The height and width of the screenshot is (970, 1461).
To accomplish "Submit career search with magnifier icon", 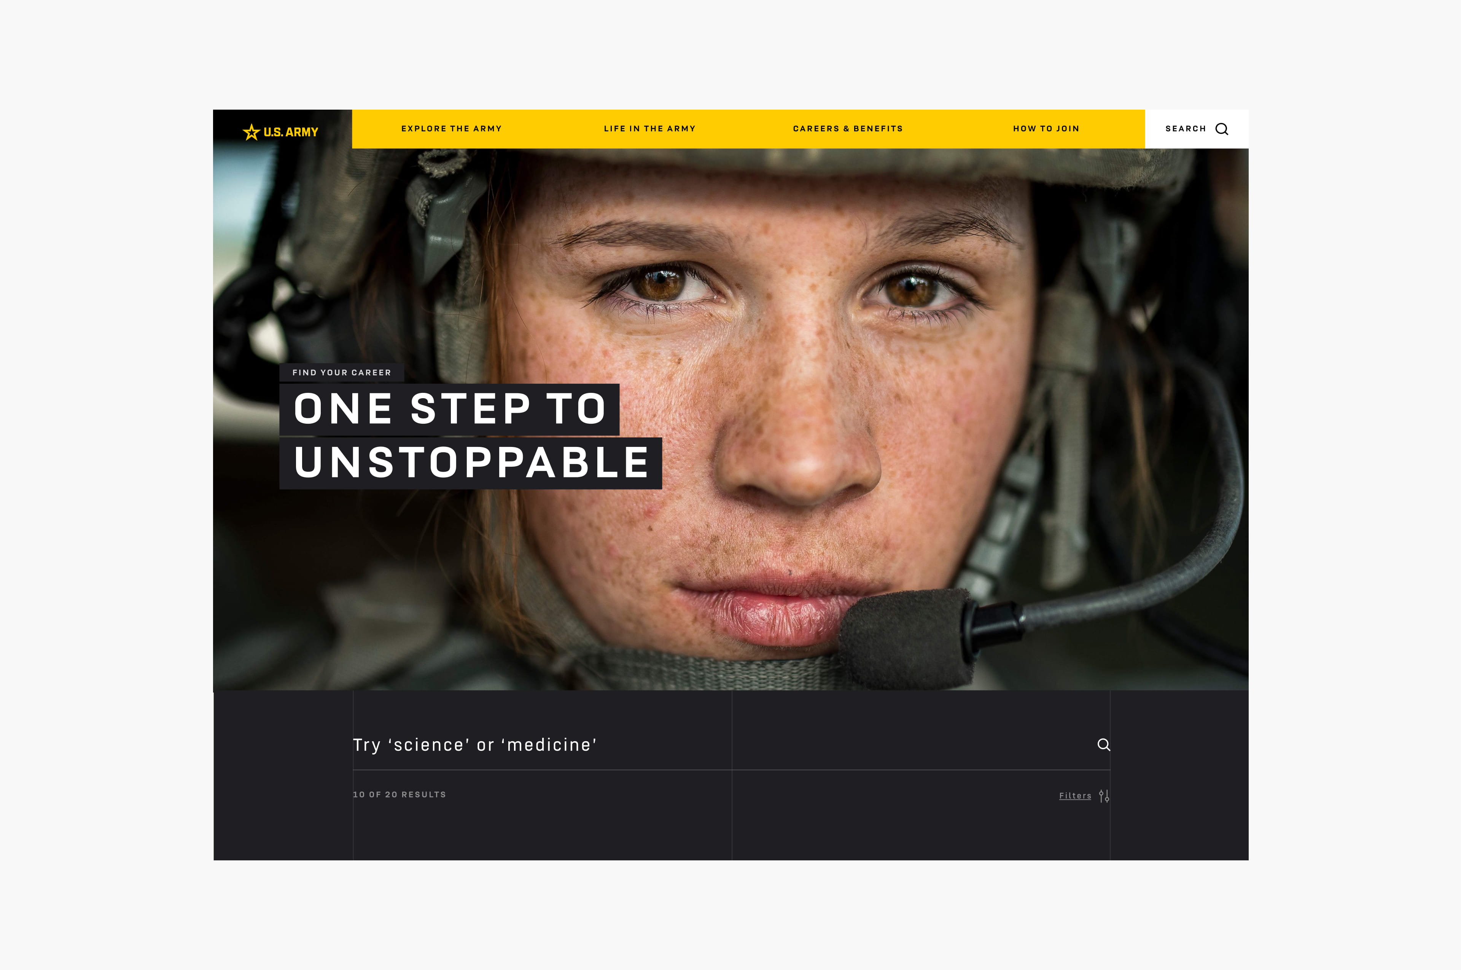I will [1104, 745].
